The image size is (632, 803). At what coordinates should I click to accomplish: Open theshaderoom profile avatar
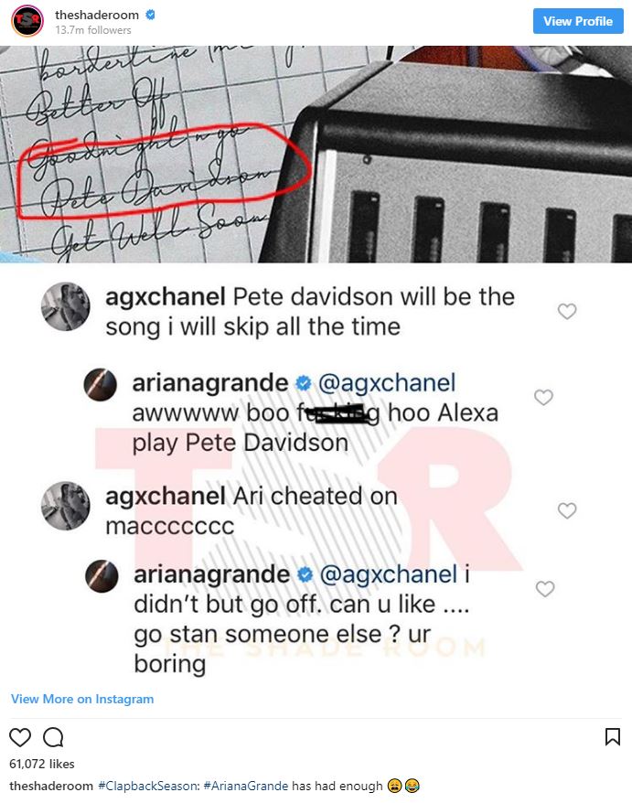pos(27,20)
